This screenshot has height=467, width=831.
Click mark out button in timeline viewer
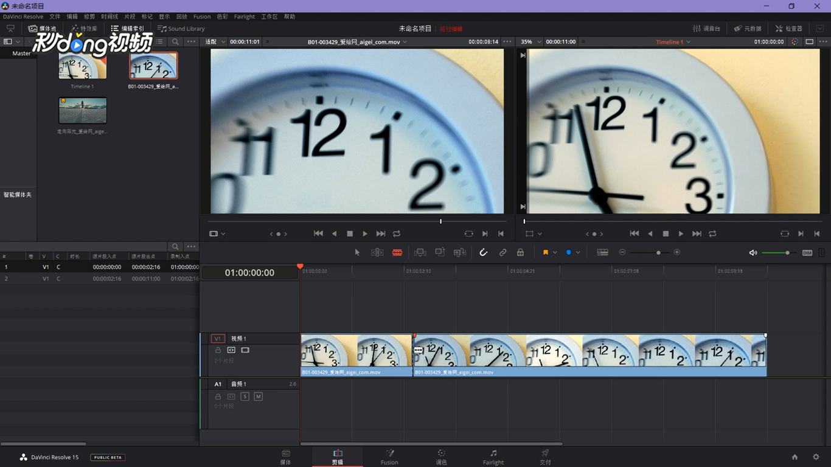pos(817,233)
